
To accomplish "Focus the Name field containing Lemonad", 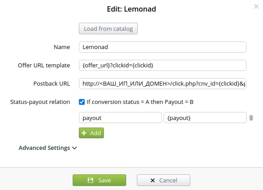I will (163, 47).
